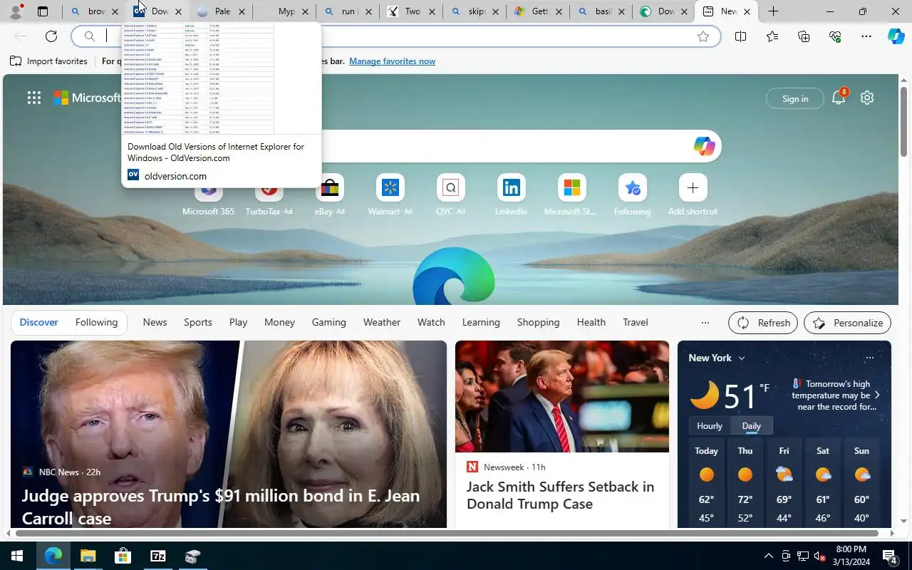Screen dimensions: 912x570
Task: Add this page to favorites star
Action: point(703,36)
